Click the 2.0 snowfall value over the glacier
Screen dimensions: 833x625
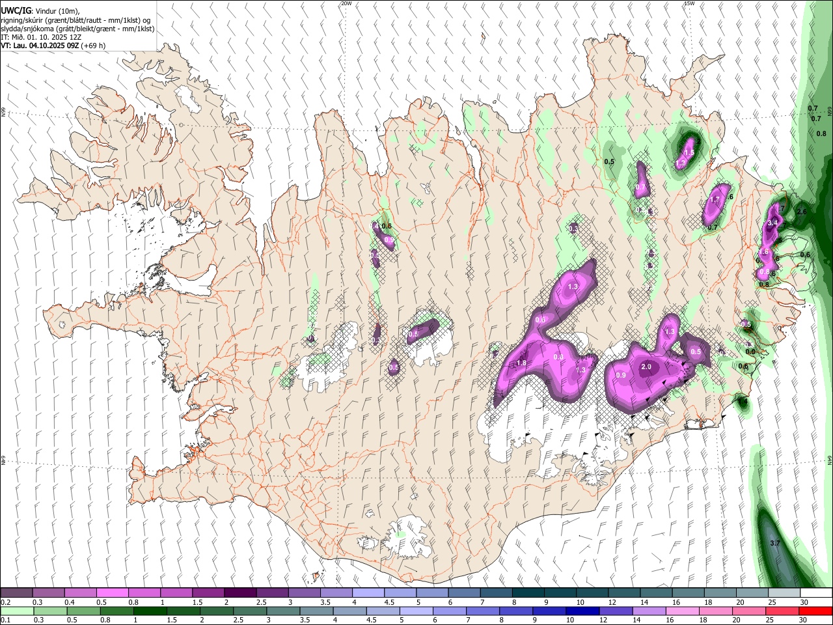click(x=646, y=367)
